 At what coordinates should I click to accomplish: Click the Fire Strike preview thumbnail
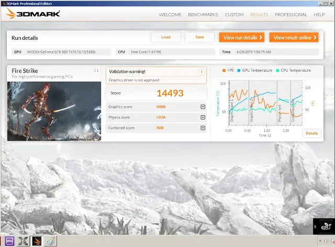54,111
